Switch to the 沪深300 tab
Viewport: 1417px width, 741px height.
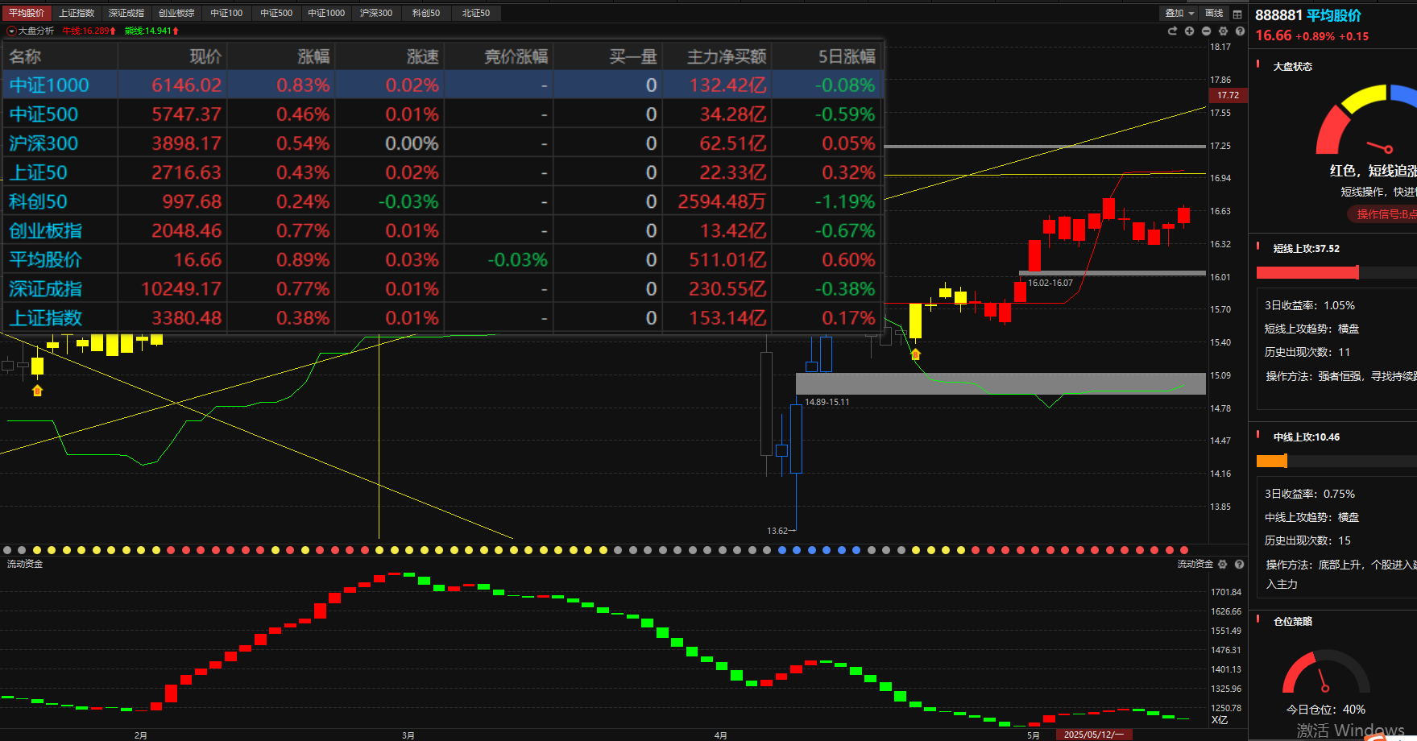(376, 13)
